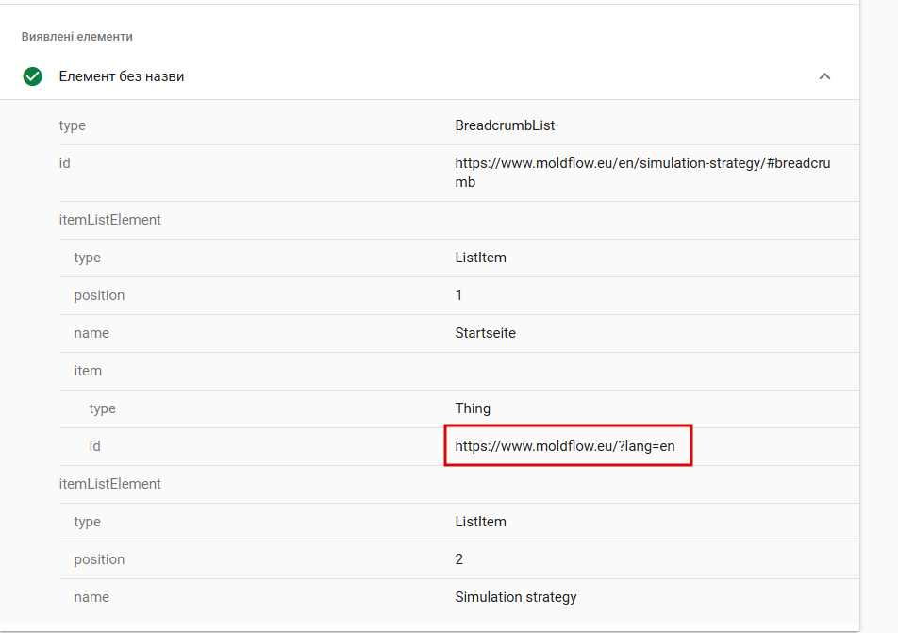Open the highlighted URL with ?lang=en
Screen dimensions: 898x633
tap(565, 446)
